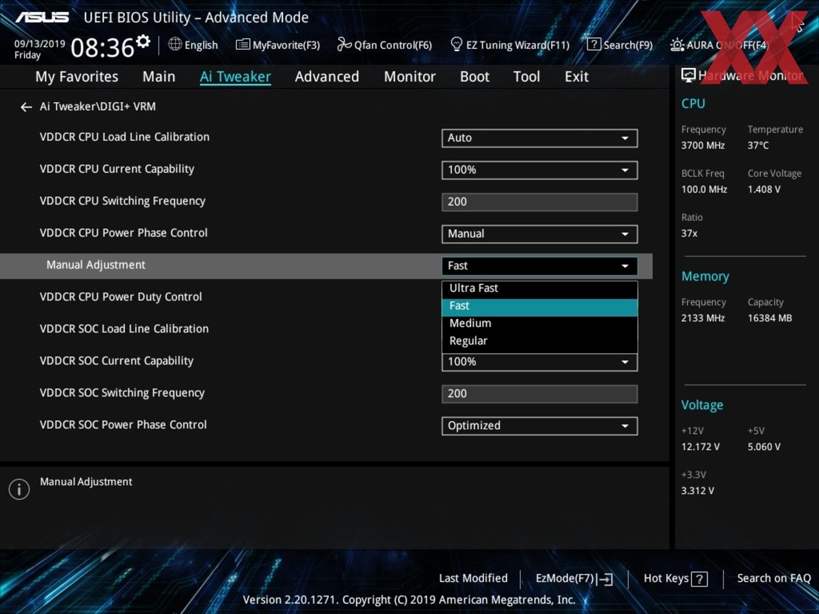The height and width of the screenshot is (614, 819).
Task: Expand VDDCR SOC Power Phase Control dropdown
Action: 540,426
